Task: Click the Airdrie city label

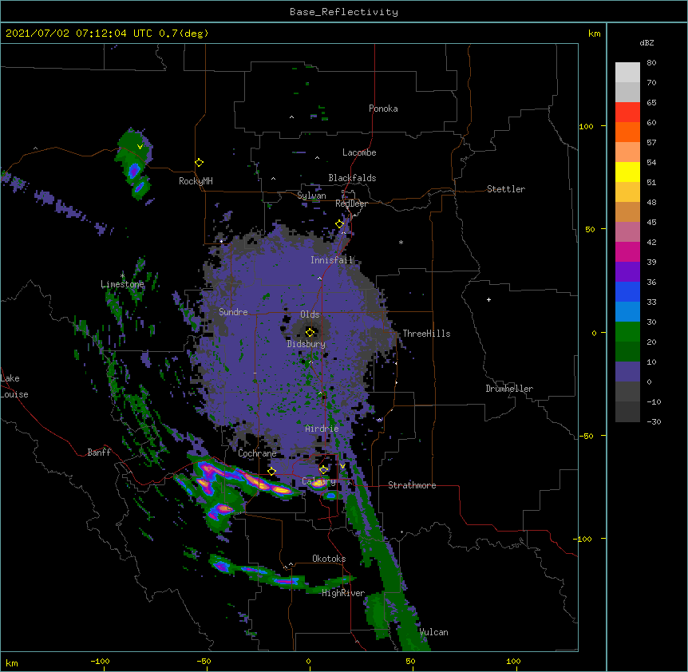Action: coord(322,429)
